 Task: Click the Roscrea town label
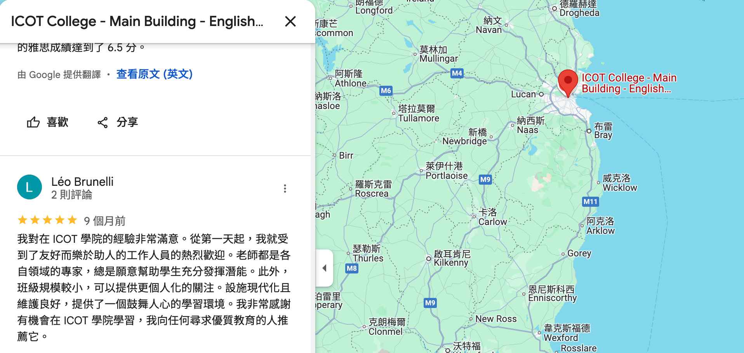[x=373, y=189]
